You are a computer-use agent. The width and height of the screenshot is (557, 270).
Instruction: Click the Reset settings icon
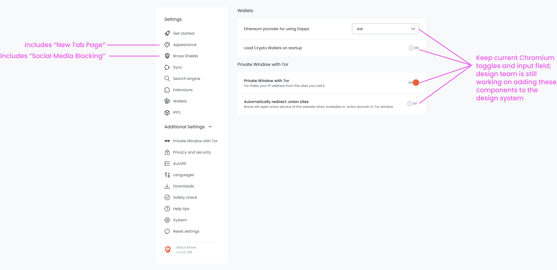point(167,231)
